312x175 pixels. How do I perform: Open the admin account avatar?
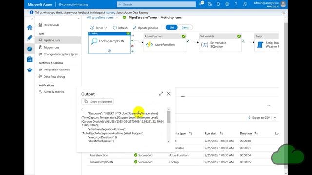283,4
